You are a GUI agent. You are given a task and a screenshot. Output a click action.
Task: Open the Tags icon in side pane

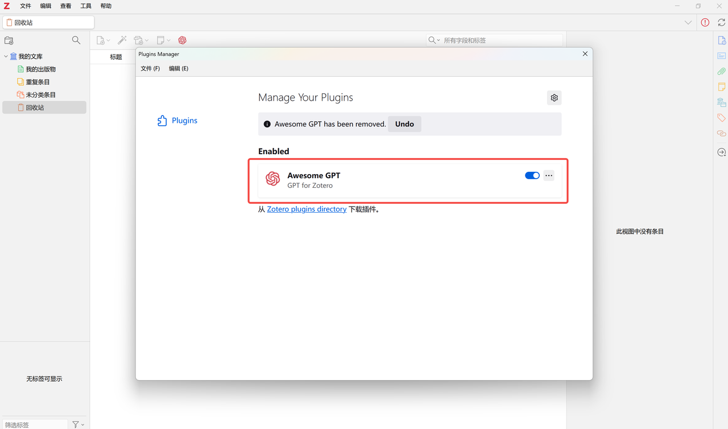[722, 118]
